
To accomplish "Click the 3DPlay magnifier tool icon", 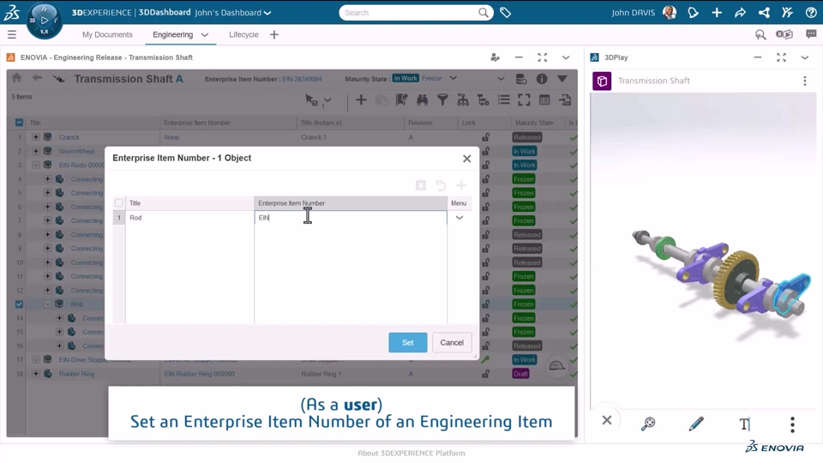I will 648,423.
